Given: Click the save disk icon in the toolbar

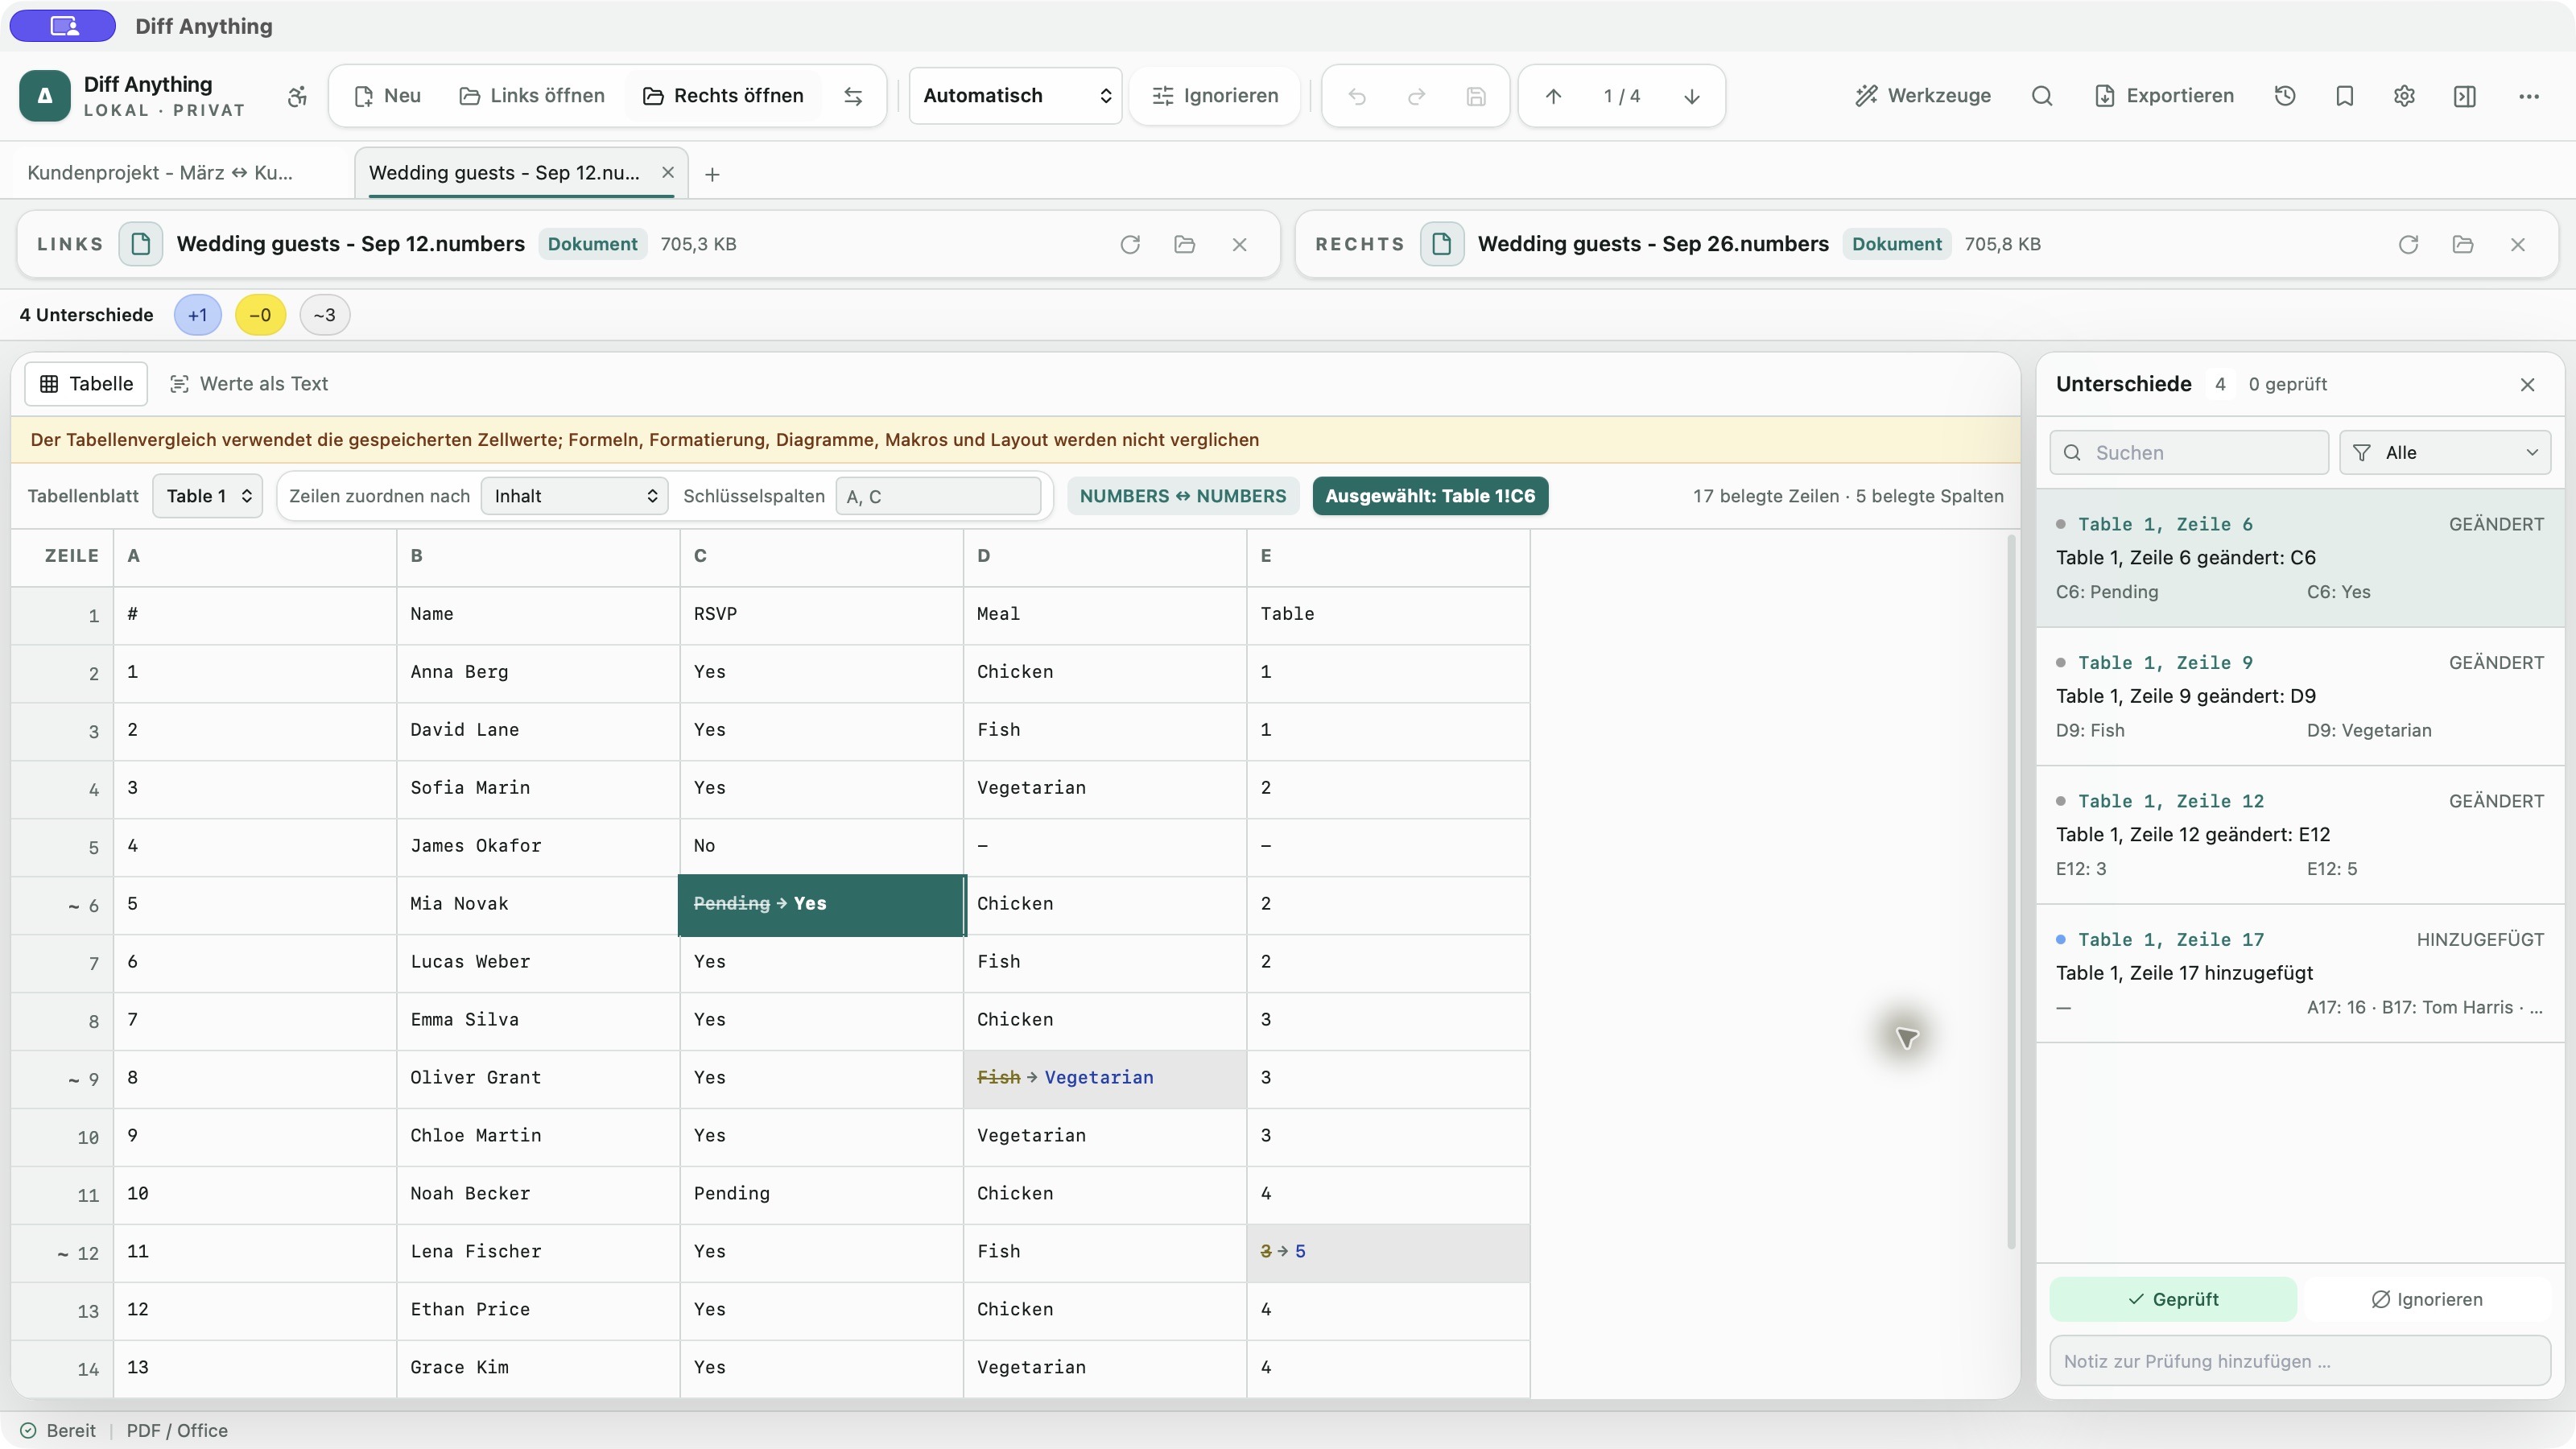Looking at the screenshot, I should pyautogui.click(x=1476, y=96).
